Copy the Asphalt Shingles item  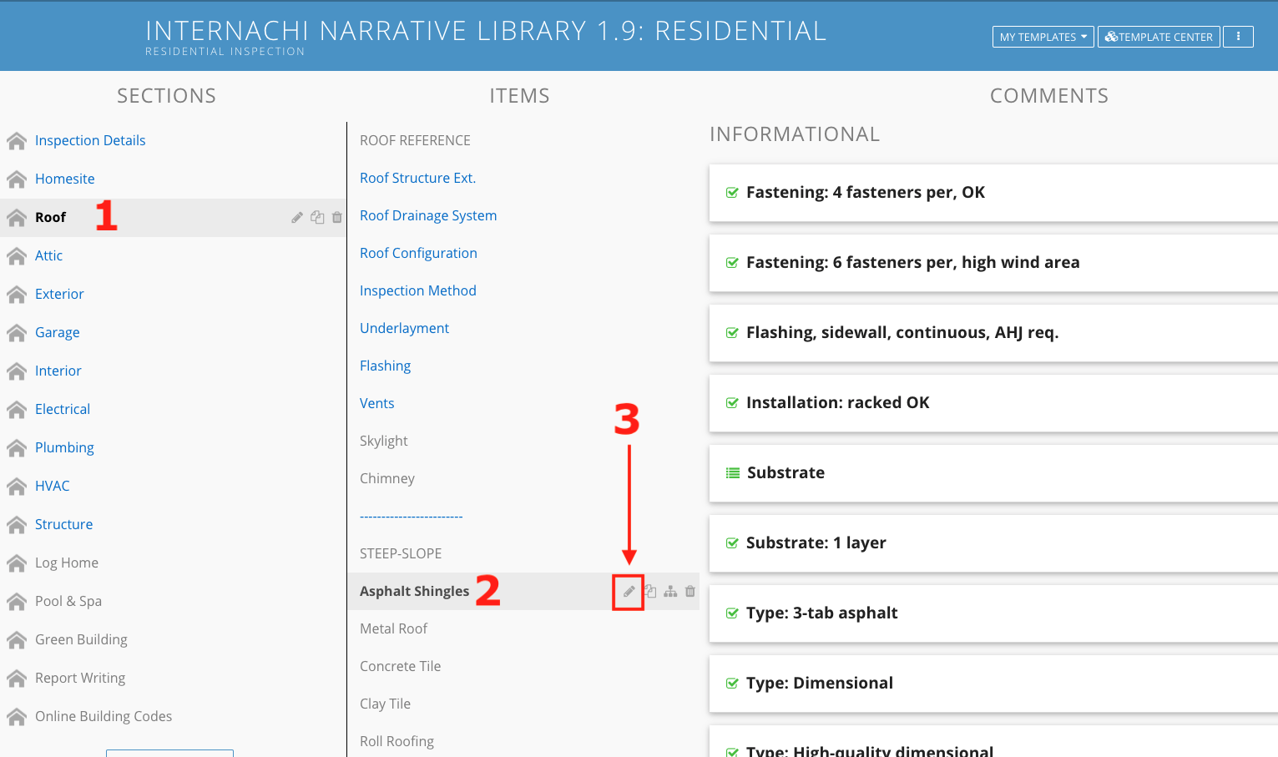pos(650,591)
